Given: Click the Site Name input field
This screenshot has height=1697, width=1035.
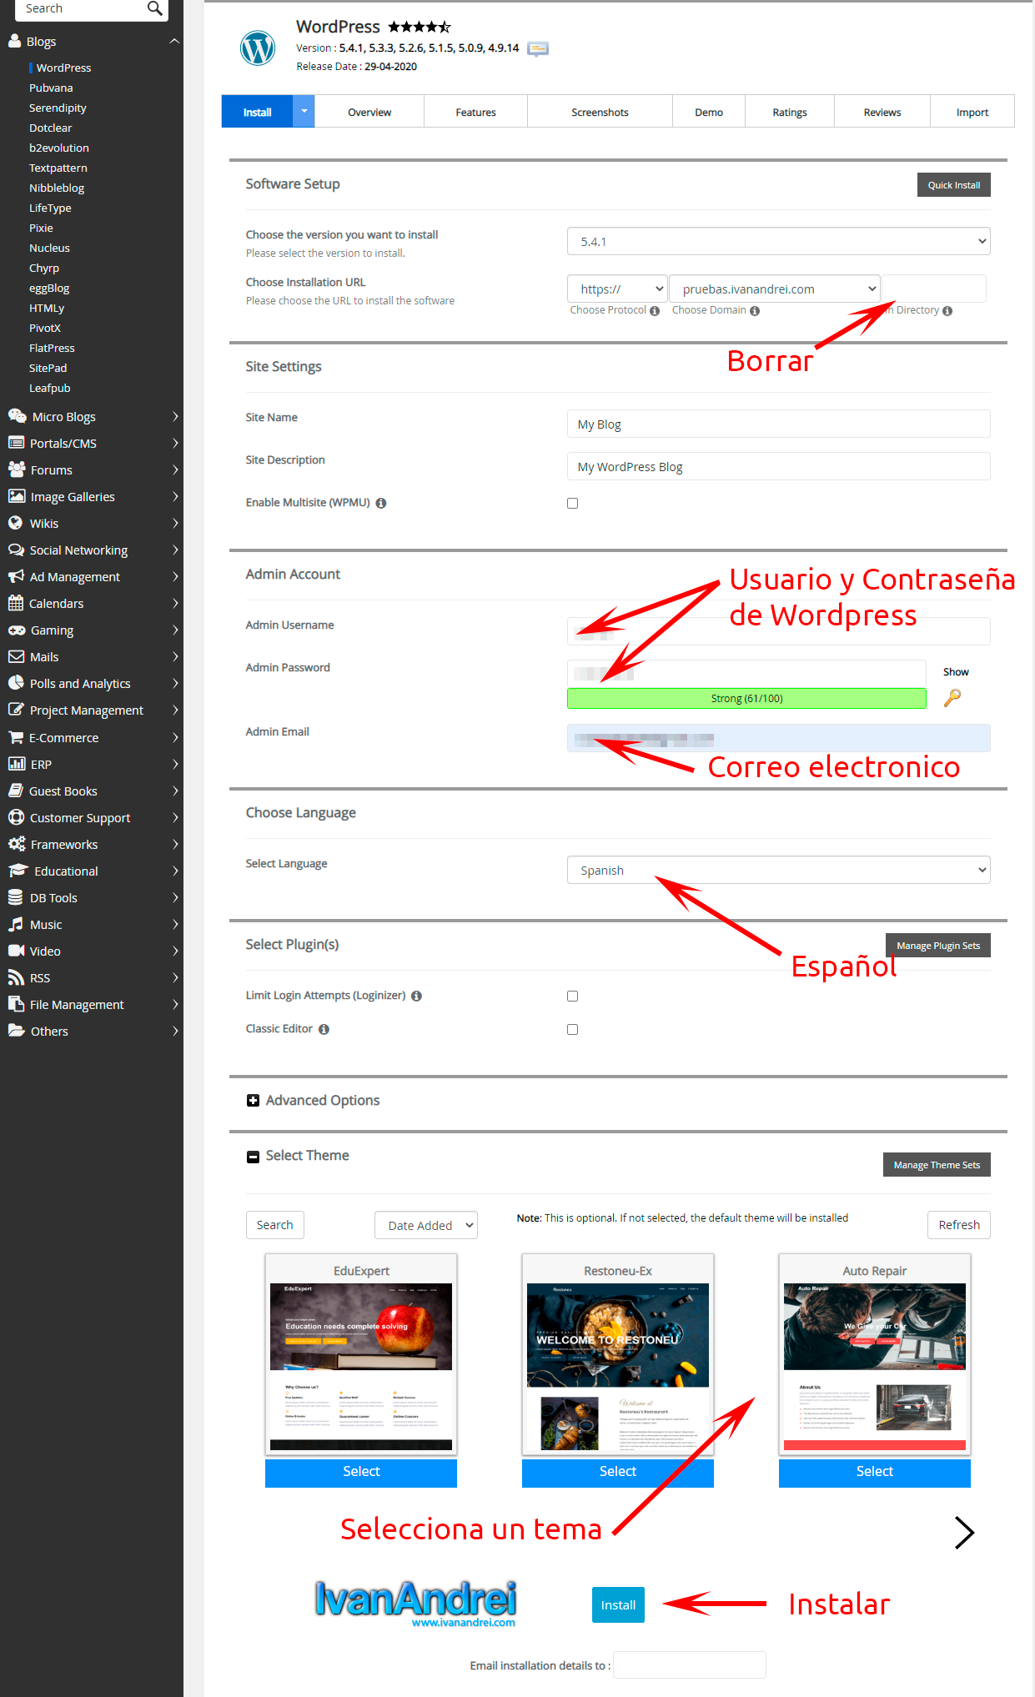Looking at the screenshot, I should point(778,424).
